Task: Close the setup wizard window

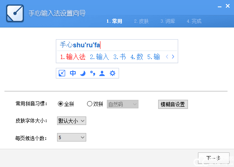Action: tap(228, 6)
